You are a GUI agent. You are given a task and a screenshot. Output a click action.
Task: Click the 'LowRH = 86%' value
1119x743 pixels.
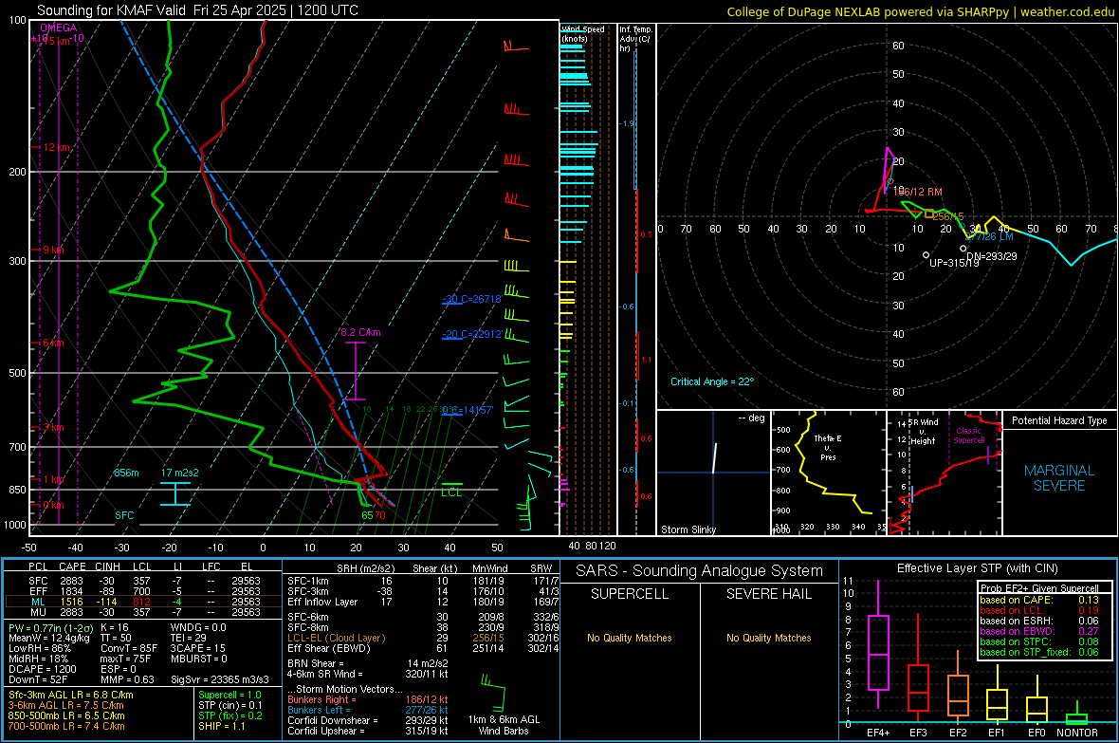pyautogui.click(x=39, y=649)
